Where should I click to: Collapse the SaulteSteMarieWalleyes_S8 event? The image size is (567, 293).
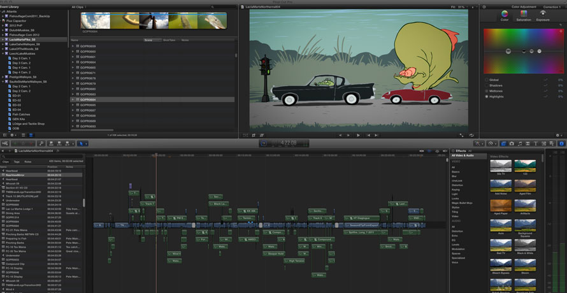pos(3,82)
